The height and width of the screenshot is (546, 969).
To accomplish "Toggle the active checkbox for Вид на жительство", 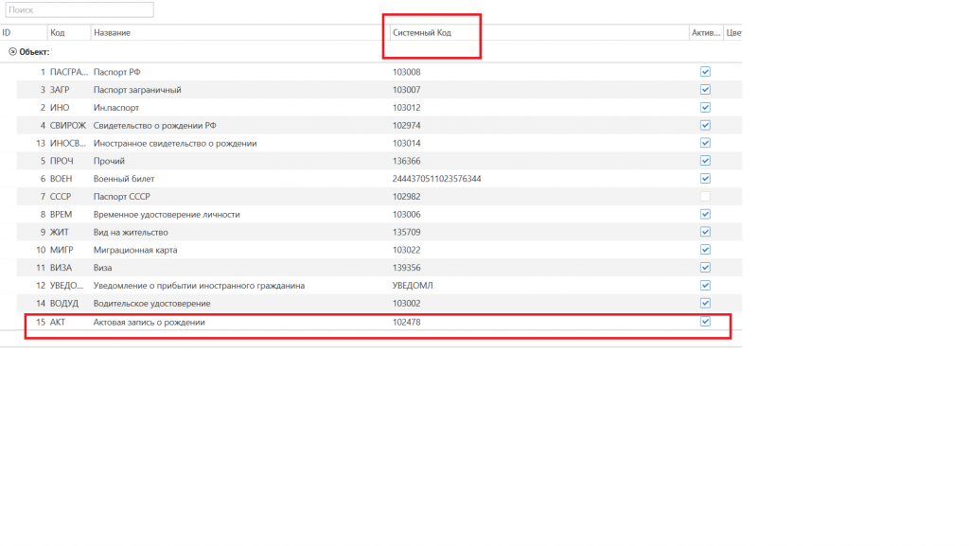I will click(705, 232).
